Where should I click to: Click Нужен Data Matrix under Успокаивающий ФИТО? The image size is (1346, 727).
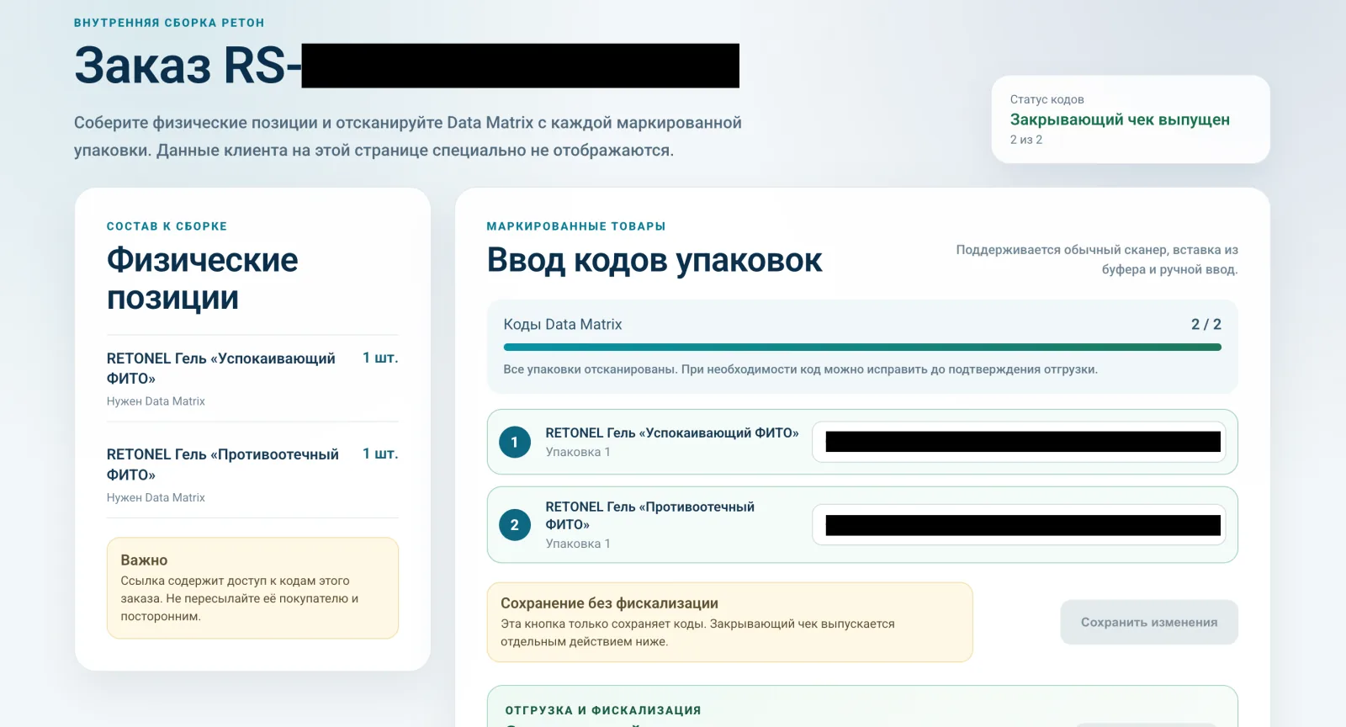pyautogui.click(x=156, y=401)
